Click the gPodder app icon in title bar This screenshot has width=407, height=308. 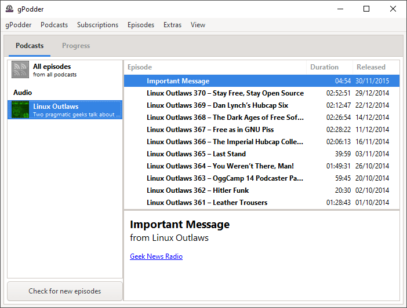pyautogui.click(x=9, y=9)
